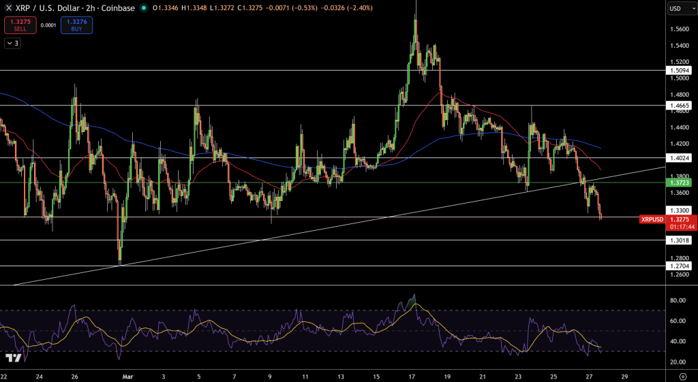Click the 01:17:44 candle countdown timer

[x=682, y=227]
